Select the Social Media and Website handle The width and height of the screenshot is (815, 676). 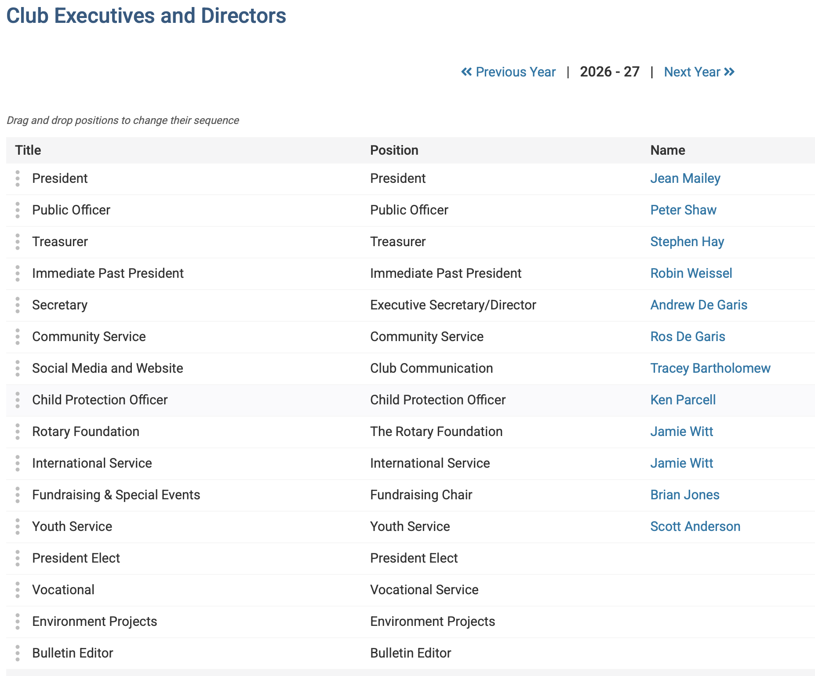(18, 368)
